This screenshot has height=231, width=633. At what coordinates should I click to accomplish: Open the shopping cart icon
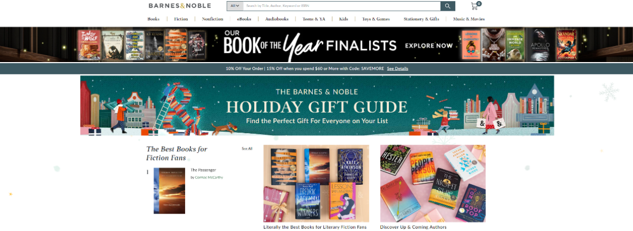(x=476, y=6)
